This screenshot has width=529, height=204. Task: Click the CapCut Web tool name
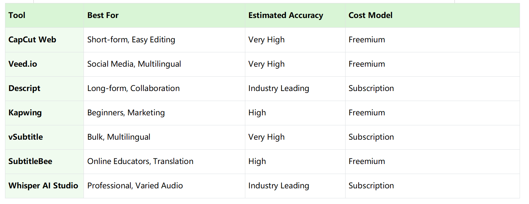pos(32,40)
